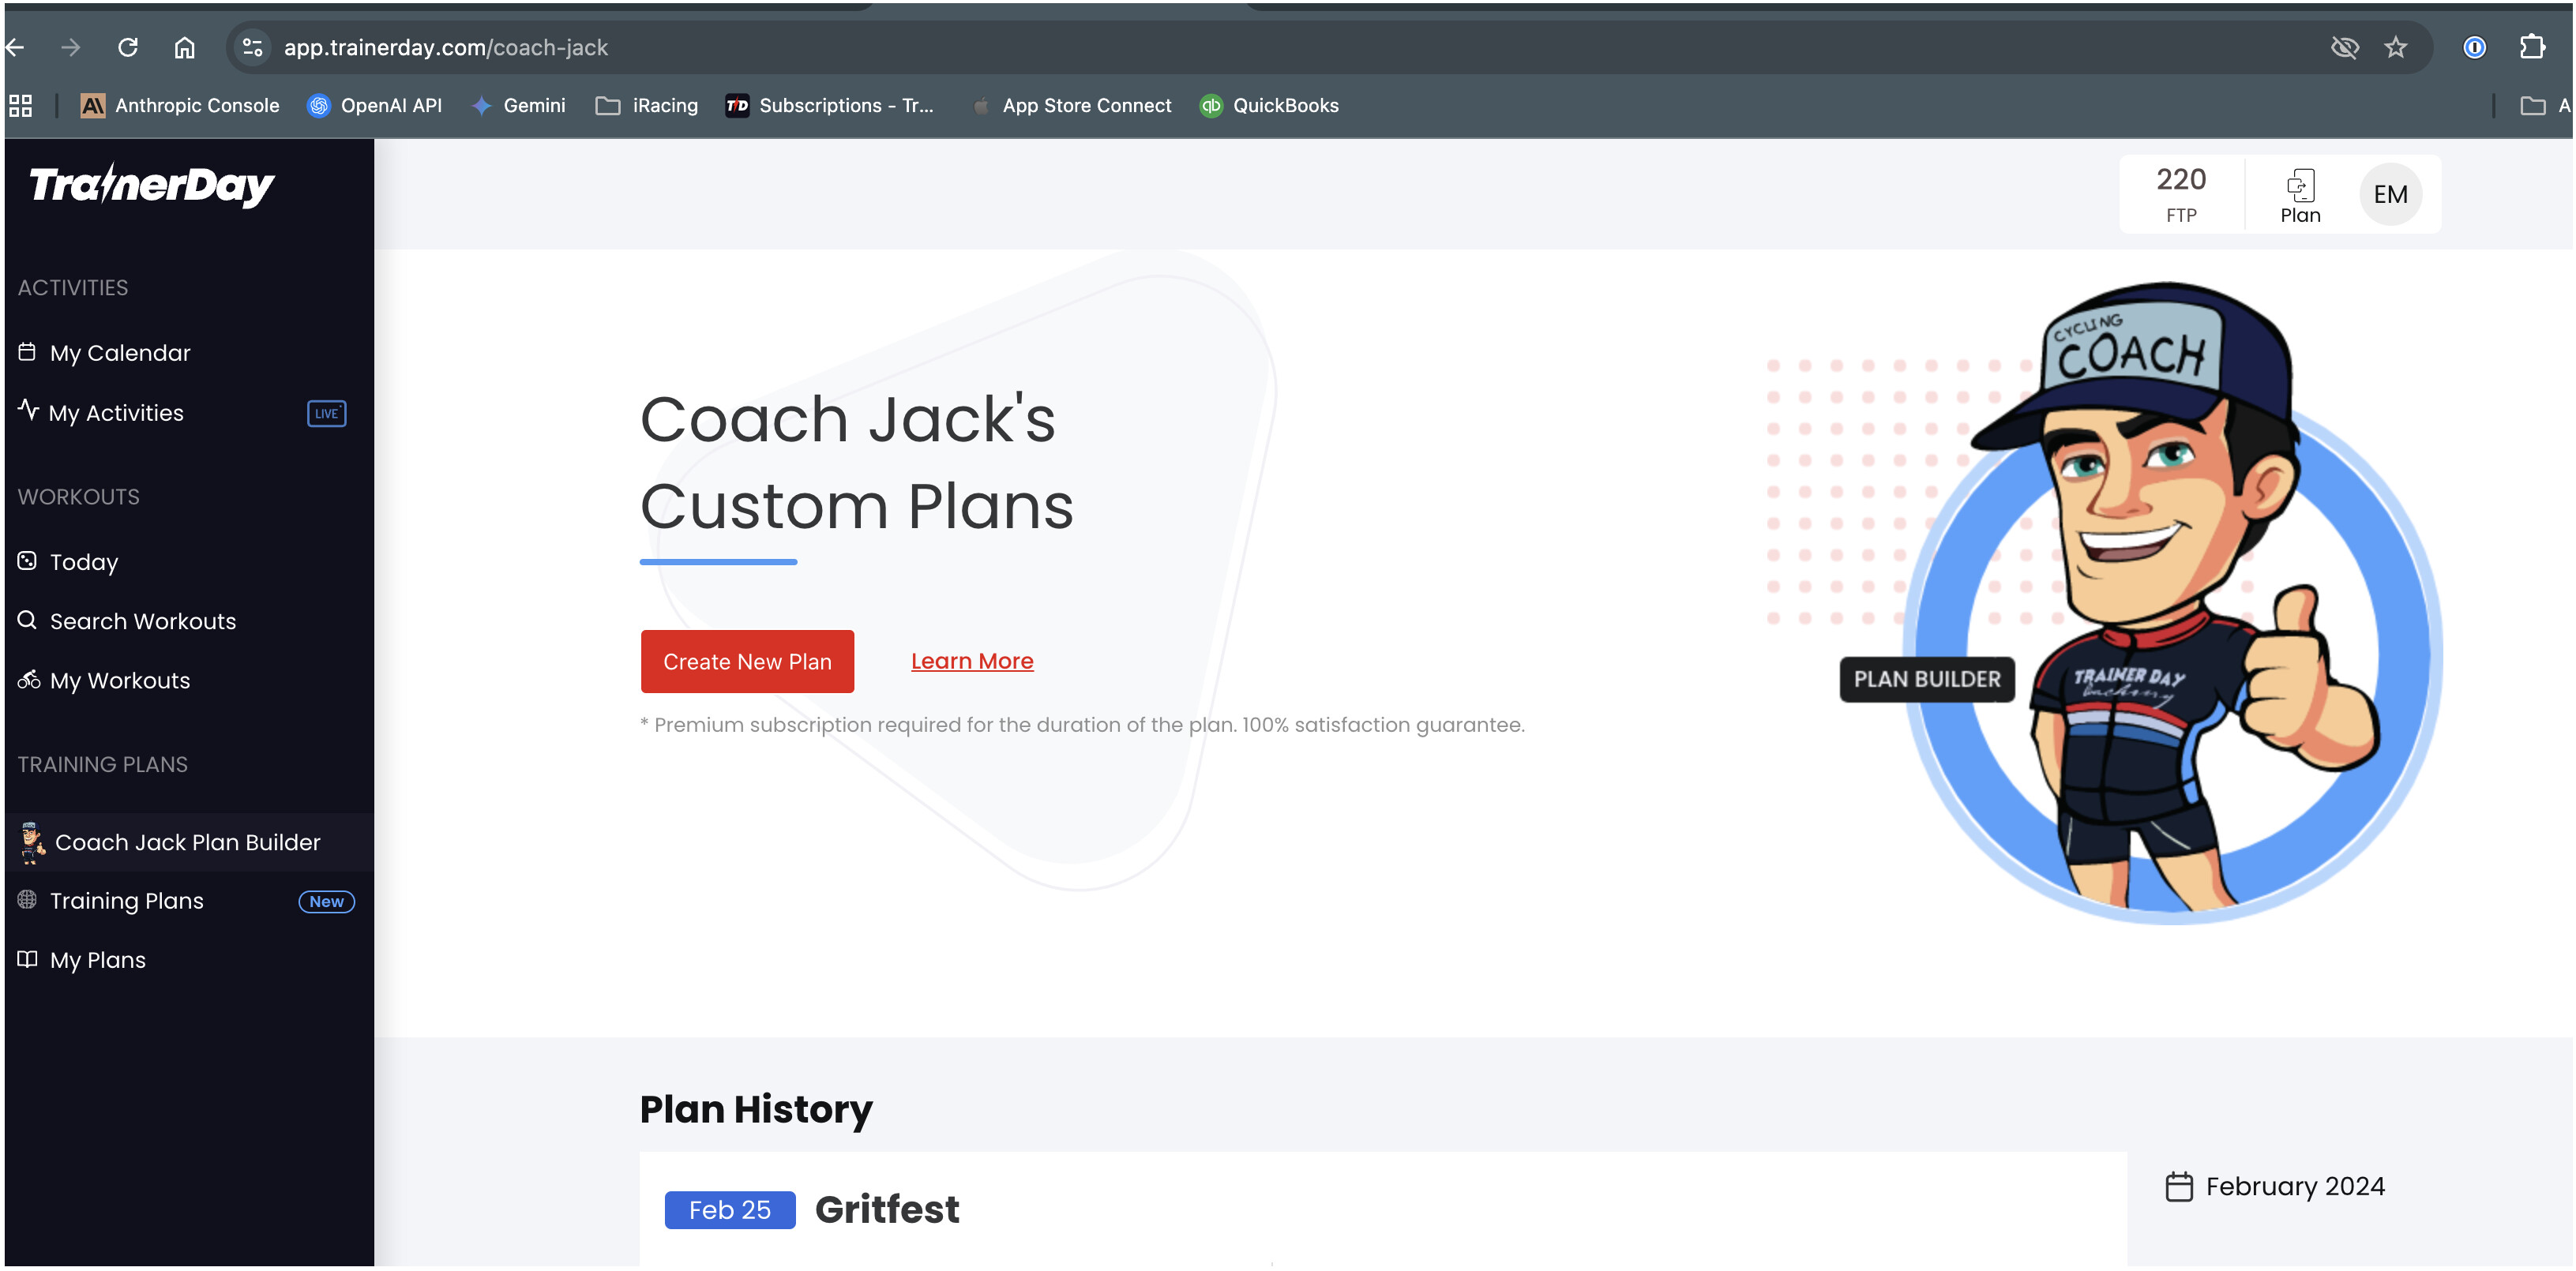Open Today workouts in sidebar
This screenshot has width=2576, height=1271.
pyautogui.click(x=84, y=562)
